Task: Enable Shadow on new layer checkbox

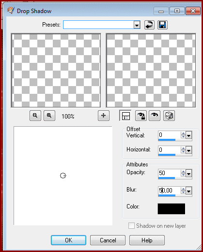Action: (131, 226)
